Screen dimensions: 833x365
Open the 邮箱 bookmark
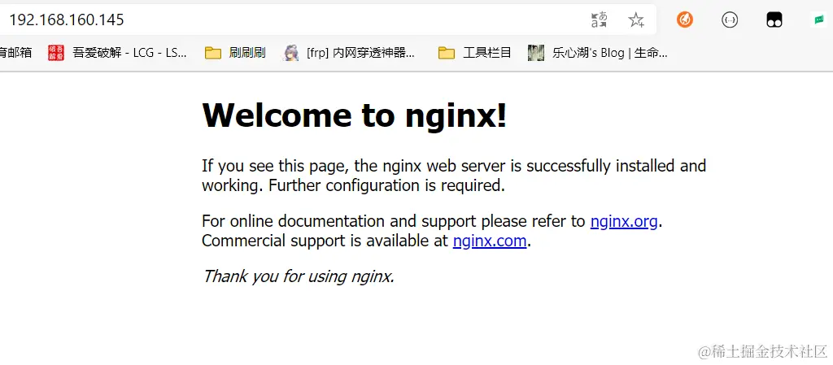pos(15,53)
